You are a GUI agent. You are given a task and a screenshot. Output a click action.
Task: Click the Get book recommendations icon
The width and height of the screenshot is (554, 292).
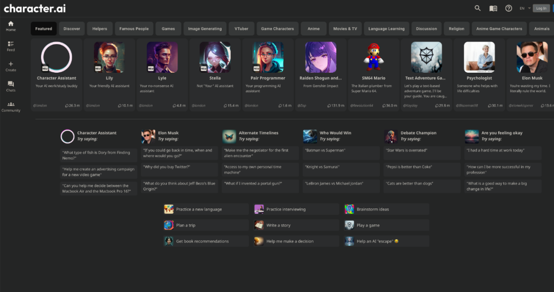pyautogui.click(x=169, y=241)
